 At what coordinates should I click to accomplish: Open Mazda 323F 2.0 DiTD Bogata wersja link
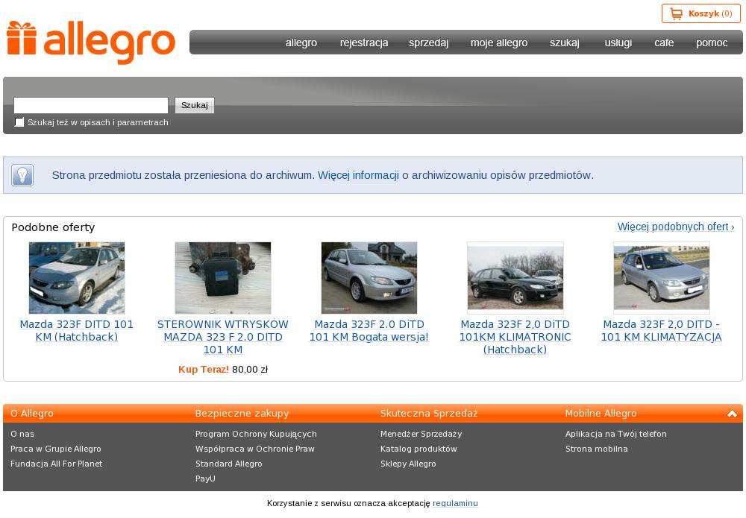369,331
